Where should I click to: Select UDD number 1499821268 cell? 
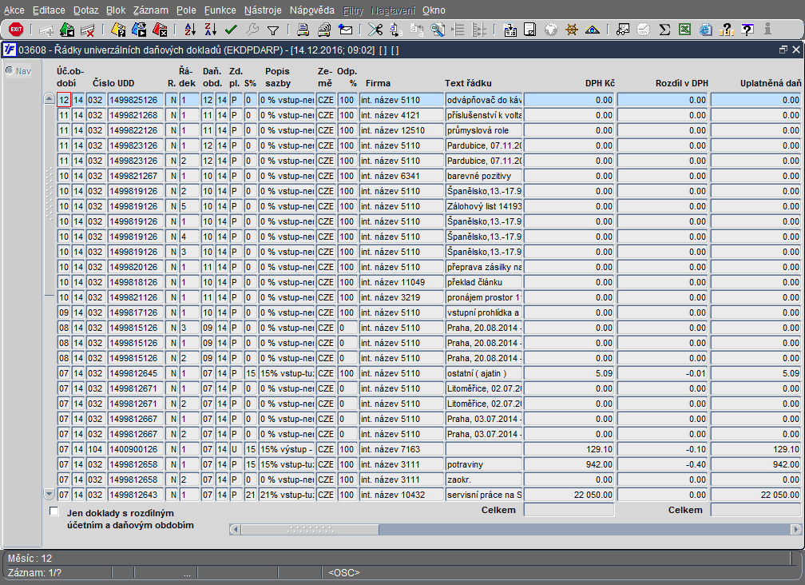point(136,115)
